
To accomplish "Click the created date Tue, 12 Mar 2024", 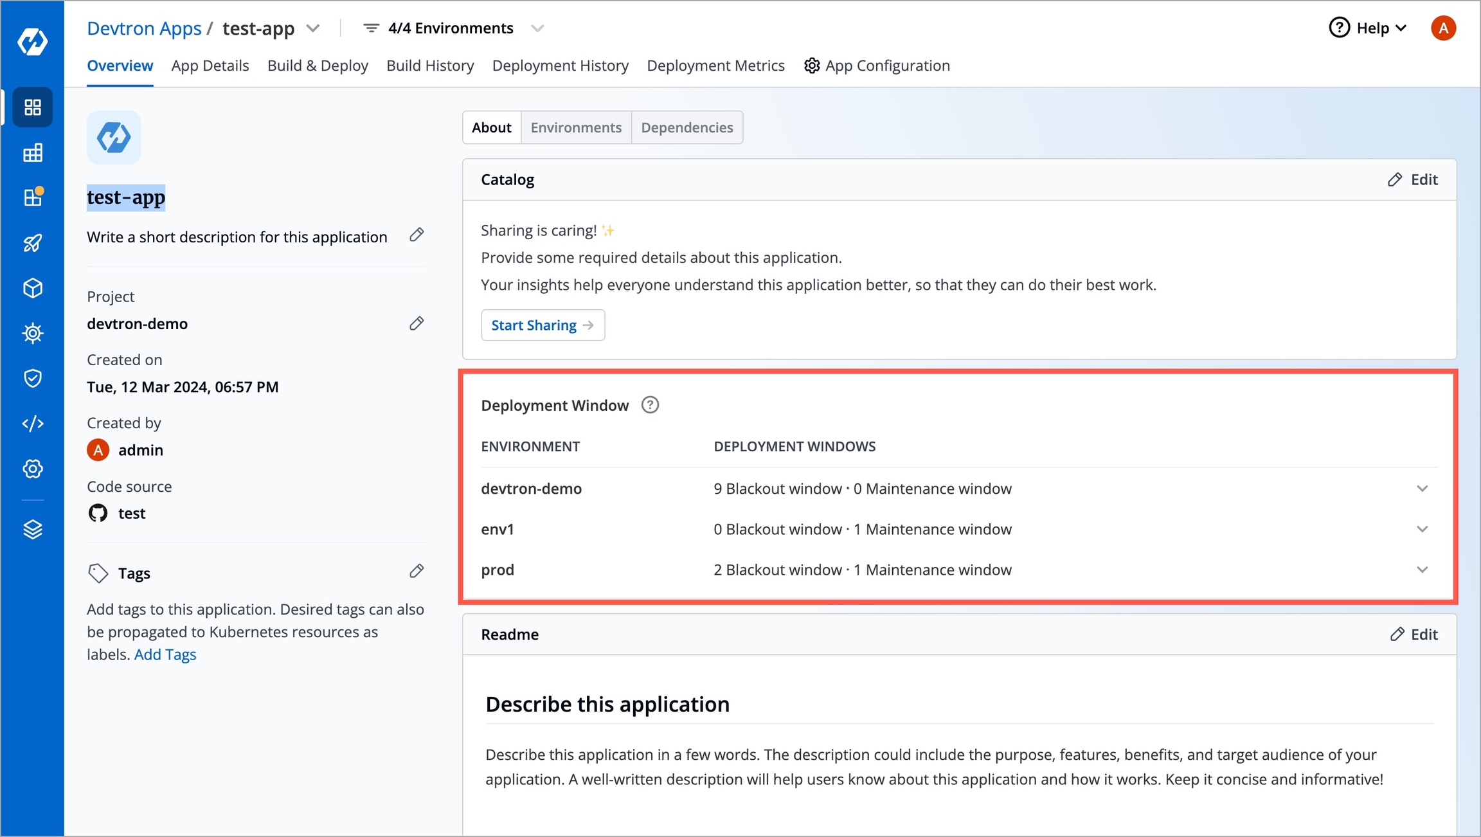I will point(183,387).
